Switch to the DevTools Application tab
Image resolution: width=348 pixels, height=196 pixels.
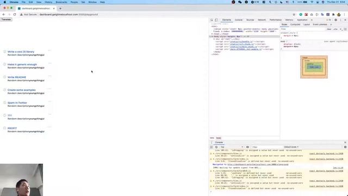coord(302,20)
